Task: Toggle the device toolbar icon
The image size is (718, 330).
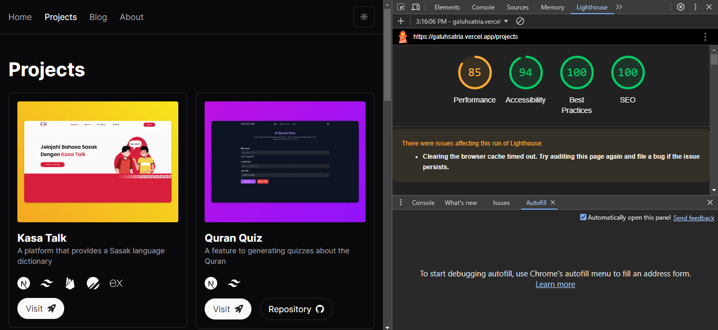Action: point(416,7)
